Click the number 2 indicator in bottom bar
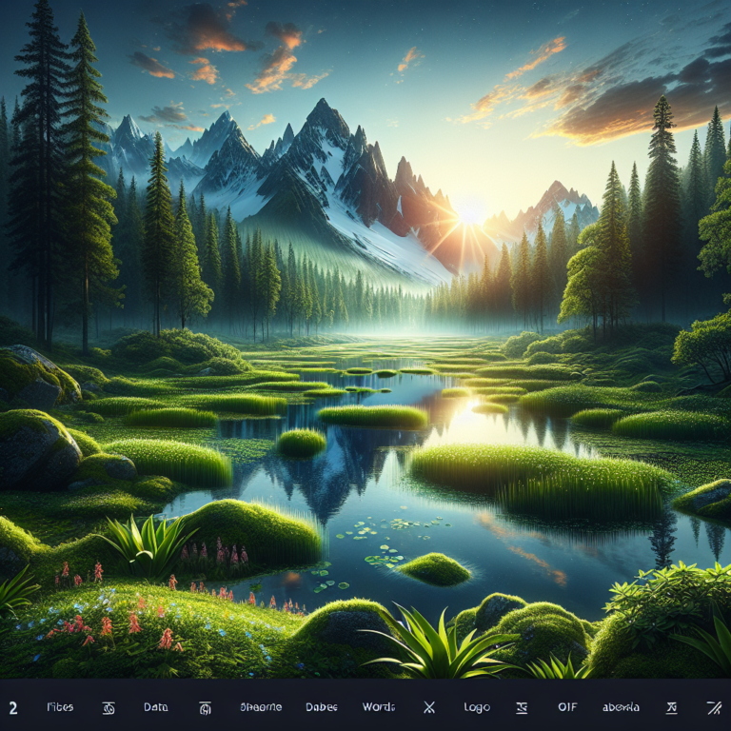 coord(13,707)
